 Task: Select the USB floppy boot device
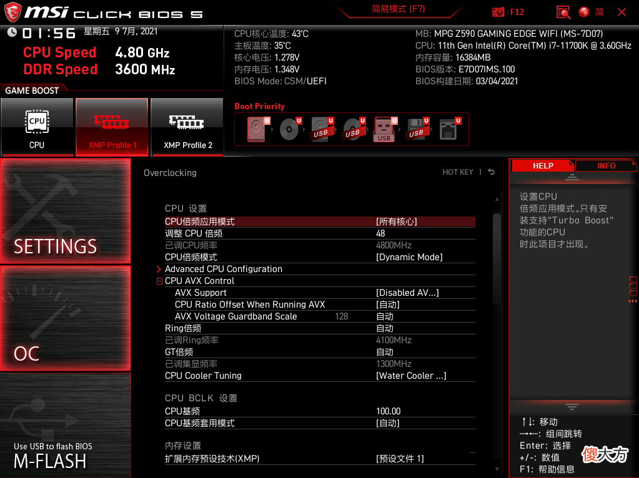click(417, 129)
